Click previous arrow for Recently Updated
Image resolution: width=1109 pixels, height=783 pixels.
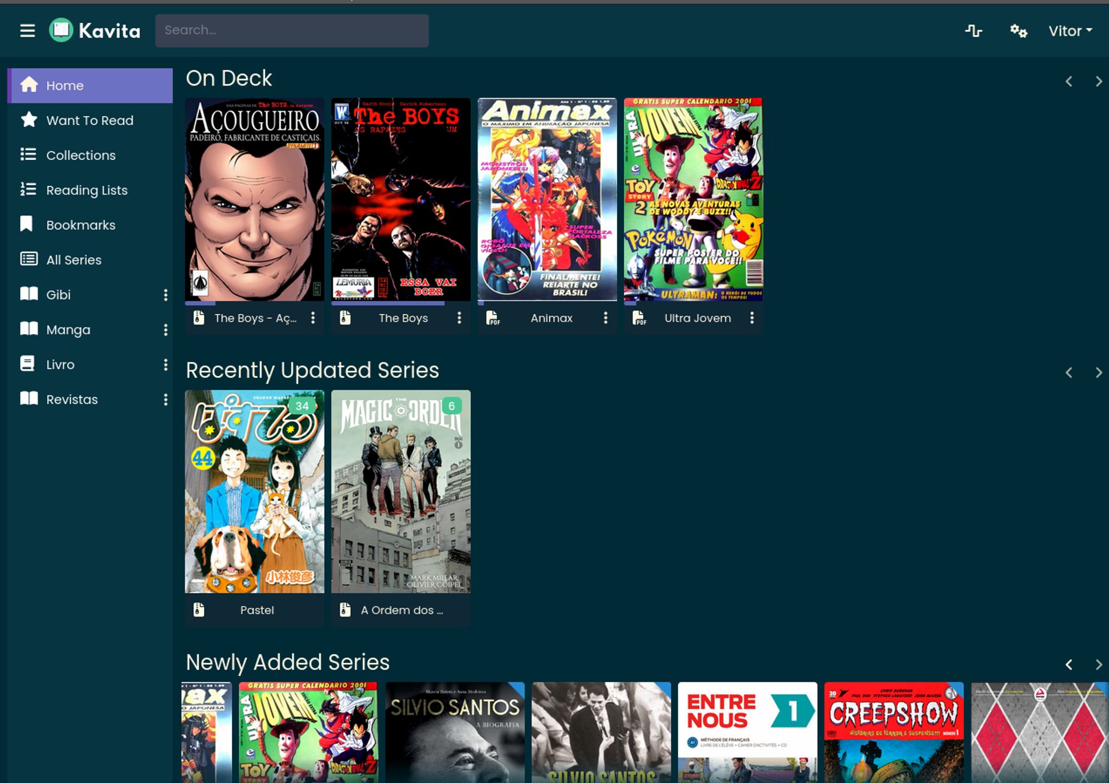pos(1069,370)
